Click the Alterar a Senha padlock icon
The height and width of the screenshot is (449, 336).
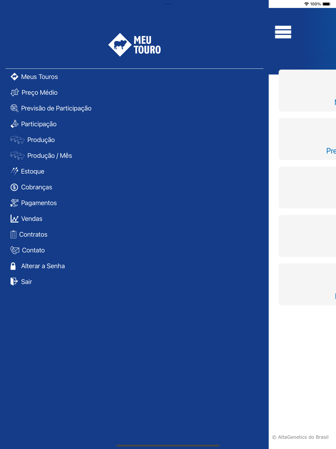[x=13, y=266]
